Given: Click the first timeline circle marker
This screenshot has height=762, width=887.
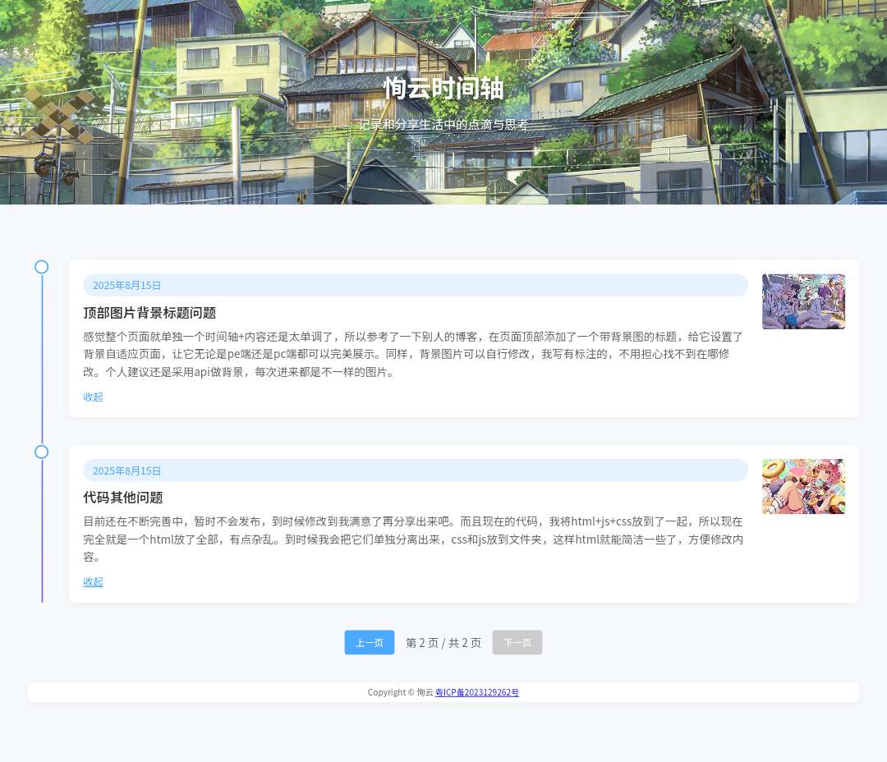Looking at the screenshot, I should pyautogui.click(x=42, y=266).
